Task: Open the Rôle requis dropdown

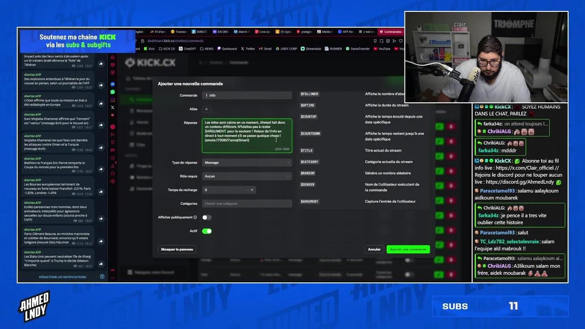Action: tap(247, 176)
